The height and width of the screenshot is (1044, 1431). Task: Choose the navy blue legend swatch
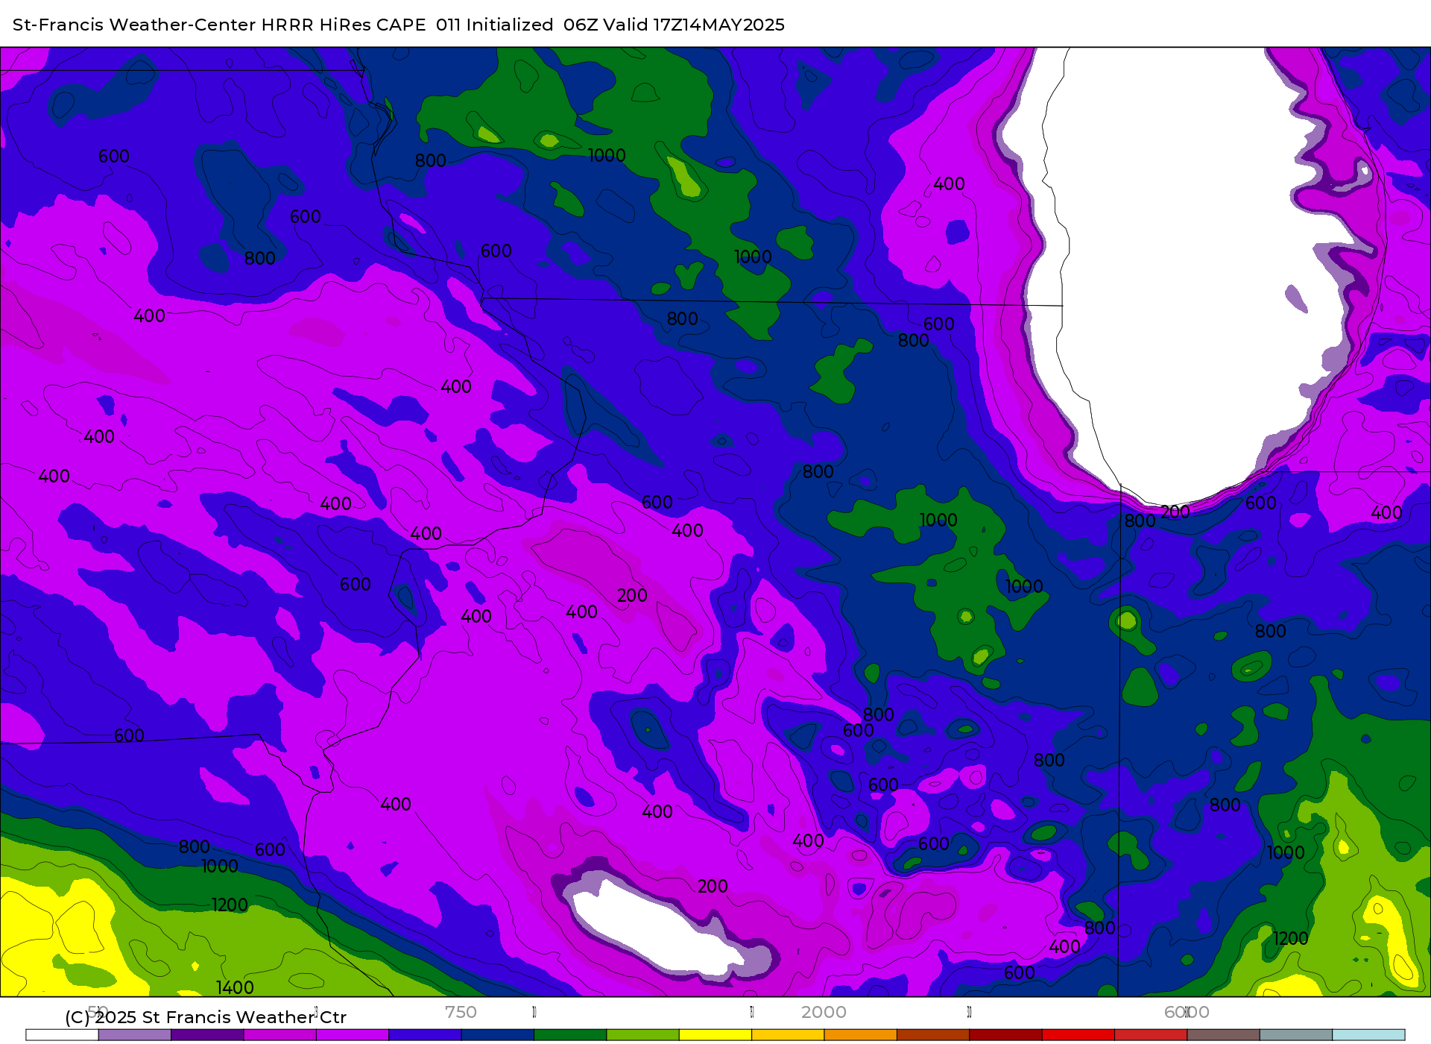coord(498,1035)
